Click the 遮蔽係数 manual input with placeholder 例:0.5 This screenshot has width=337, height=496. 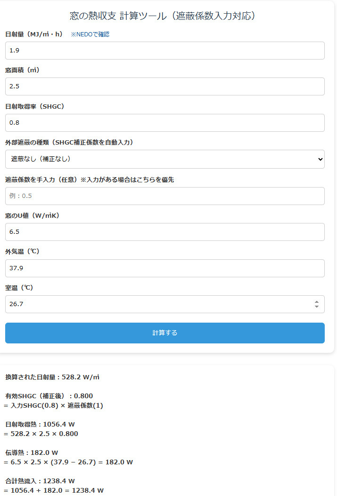pyautogui.click(x=164, y=196)
